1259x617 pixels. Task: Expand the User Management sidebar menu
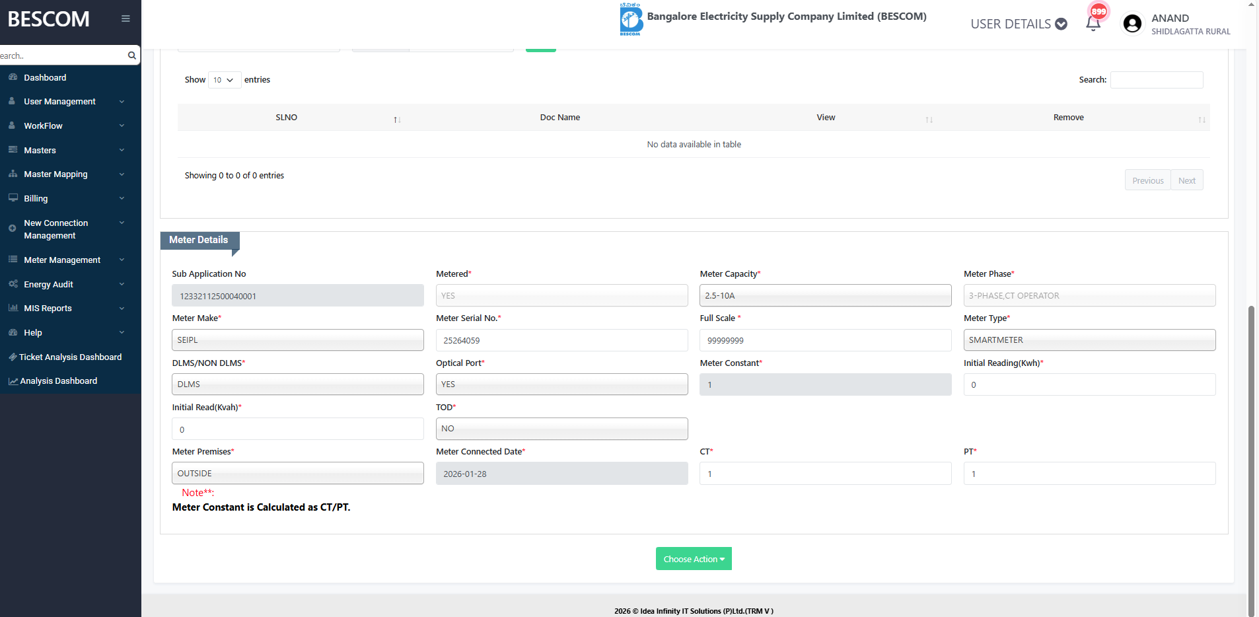pos(59,102)
